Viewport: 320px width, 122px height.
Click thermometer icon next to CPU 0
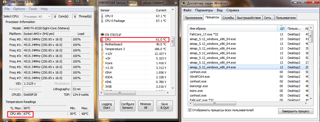coord(102,16)
